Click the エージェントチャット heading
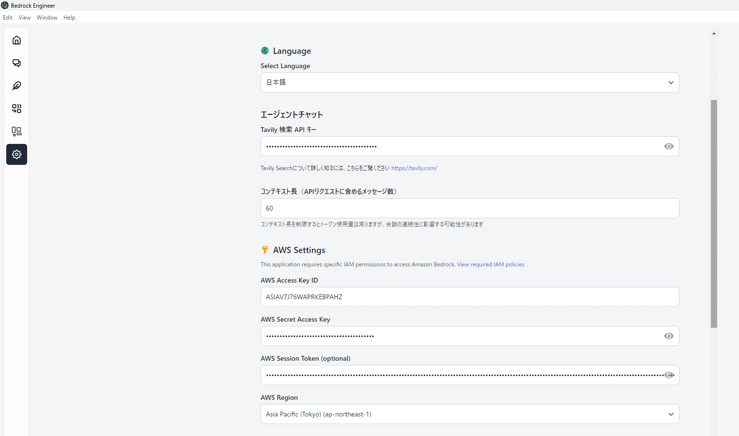This screenshot has width=739, height=436. (x=292, y=114)
